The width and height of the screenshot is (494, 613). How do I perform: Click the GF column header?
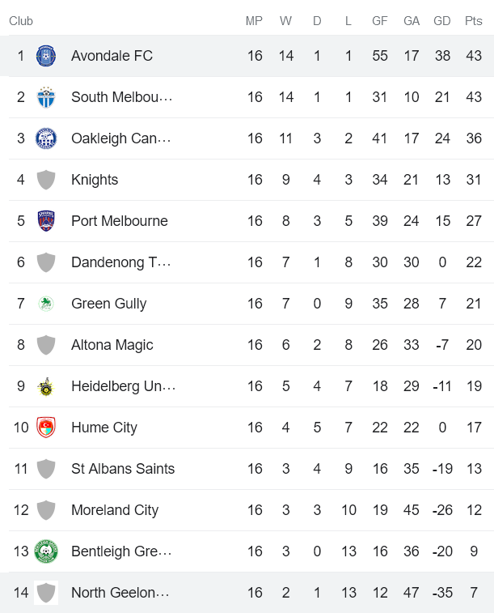coord(380,21)
